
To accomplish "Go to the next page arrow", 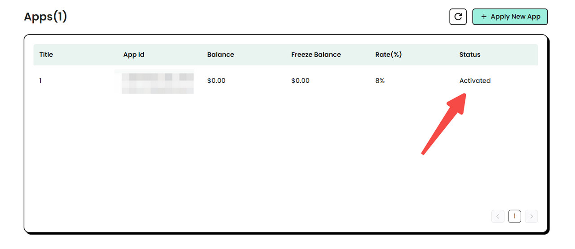I will pos(531,216).
